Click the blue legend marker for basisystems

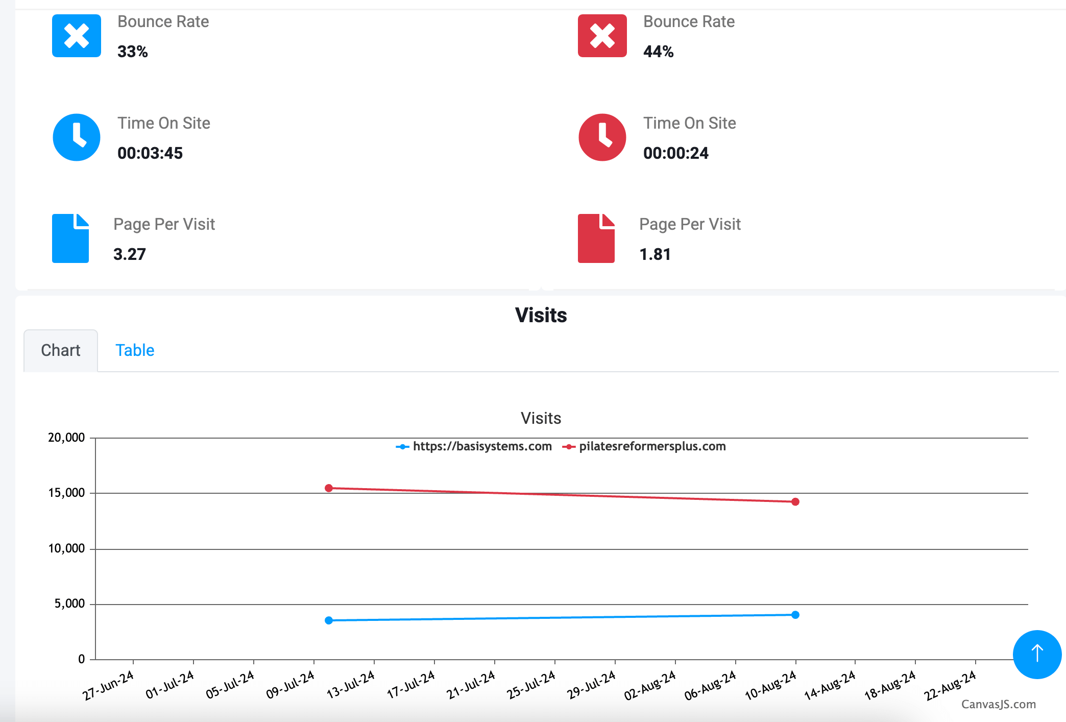coord(403,447)
